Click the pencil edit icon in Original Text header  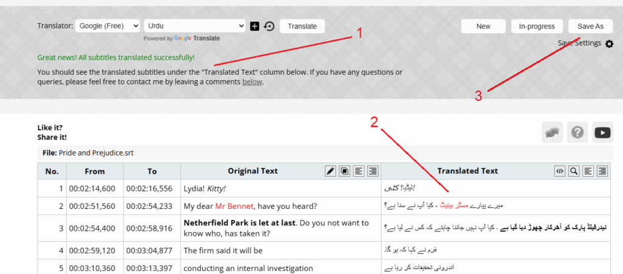330,171
